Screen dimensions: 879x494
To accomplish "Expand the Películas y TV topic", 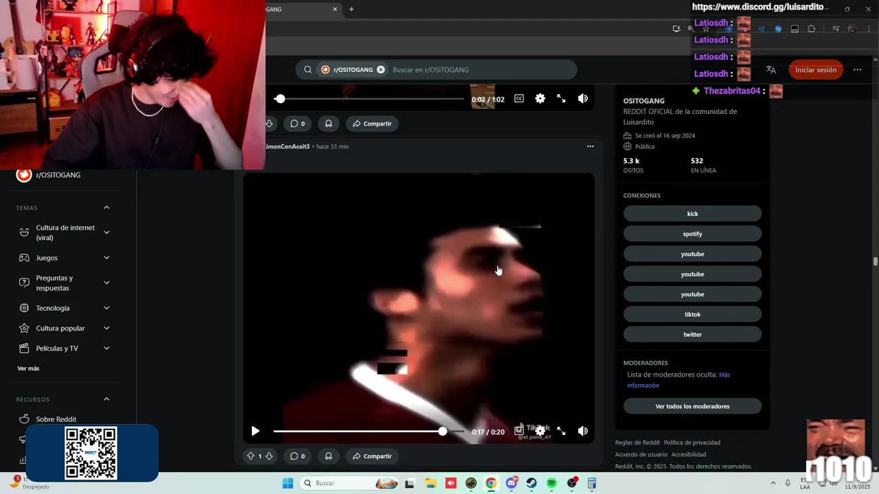I will pos(106,349).
